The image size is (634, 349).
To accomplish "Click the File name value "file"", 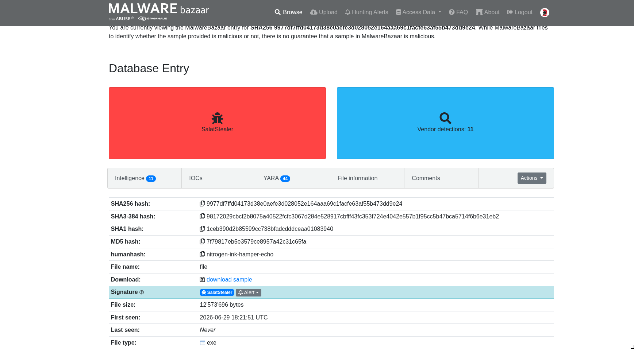I will (x=204, y=267).
